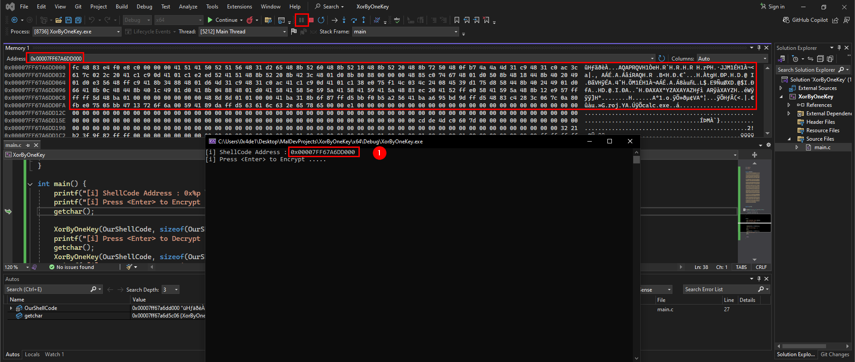Open the Debug menu

click(x=144, y=7)
